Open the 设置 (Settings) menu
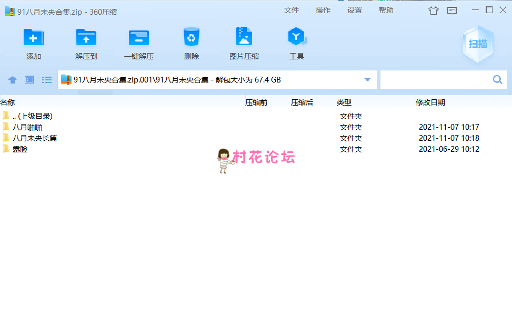The width and height of the screenshot is (512, 321). pos(355,10)
